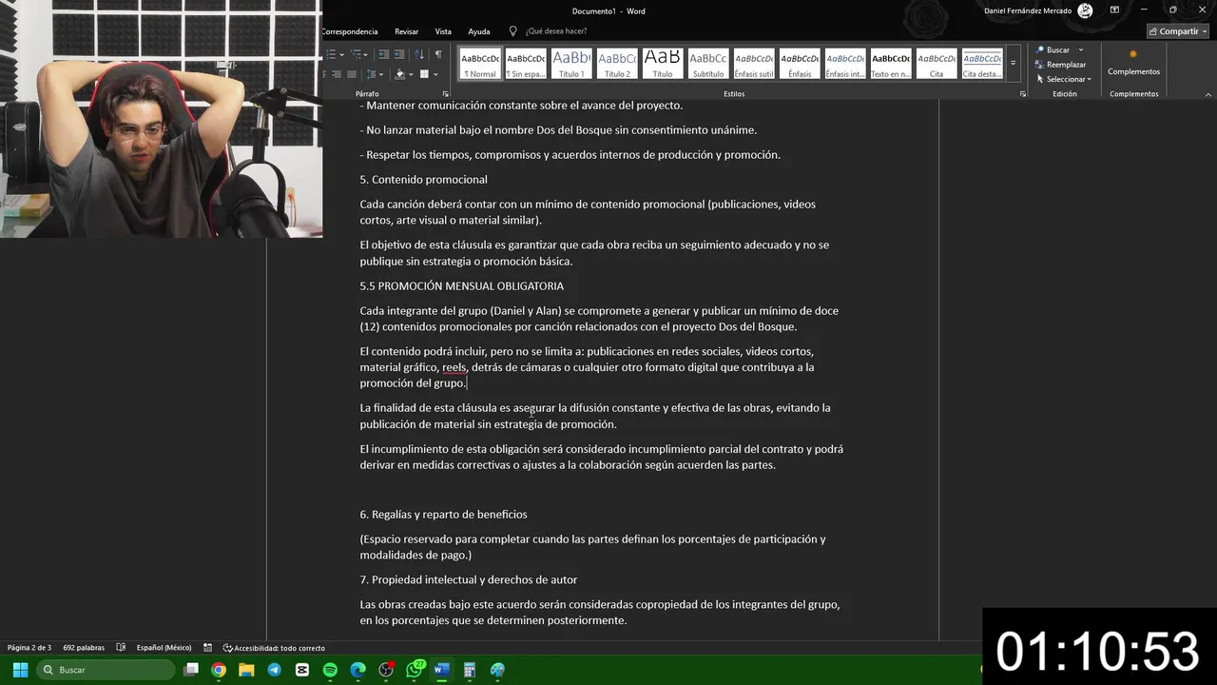Open the borders dropdown arrow
This screenshot has width=1217, height=685.
[x=435, y=74]
